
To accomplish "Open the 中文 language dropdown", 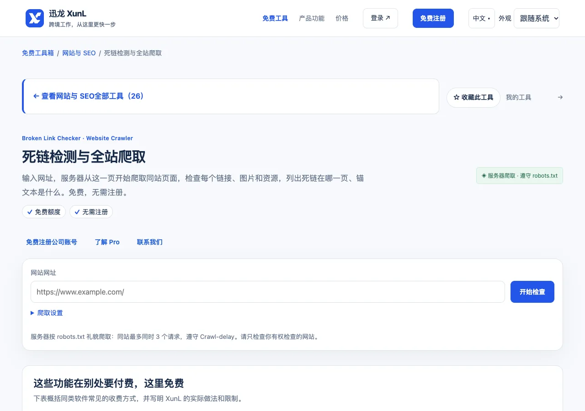I will click(x=481, y=18).
